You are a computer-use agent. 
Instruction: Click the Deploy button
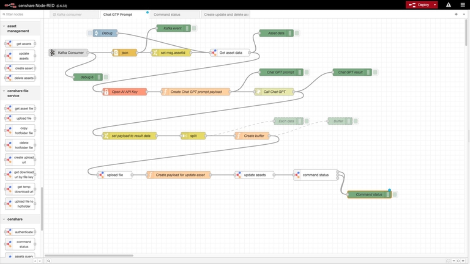coord(419,5)
